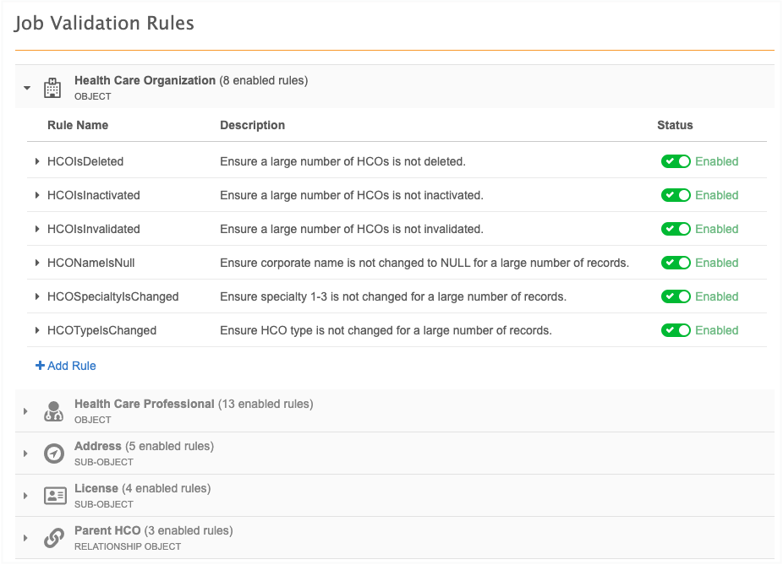The width and height of the screenshot is (783, 565).
Task: Click the Parent HCO chain link icon
Action: (53, 538)
